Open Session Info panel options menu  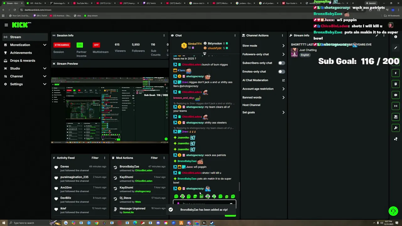[164, 35]
